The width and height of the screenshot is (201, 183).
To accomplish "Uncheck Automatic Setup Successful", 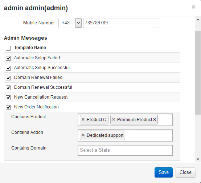I will click(8, 68).
